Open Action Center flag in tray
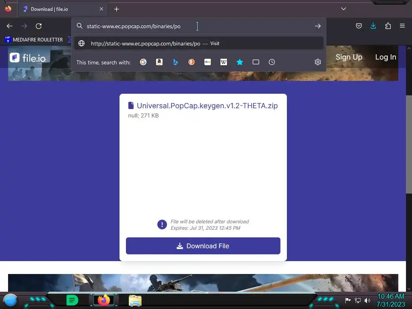 click(348, 300)
